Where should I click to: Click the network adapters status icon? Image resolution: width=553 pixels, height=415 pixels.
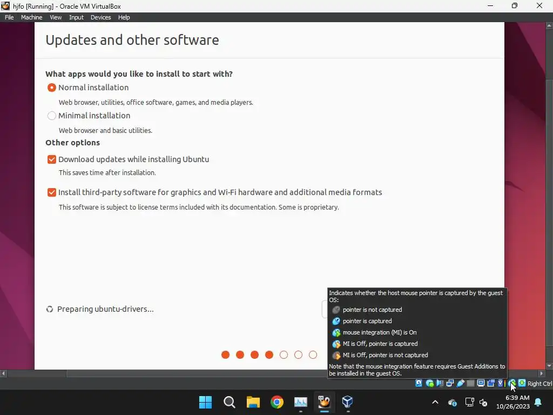point(450,383)
